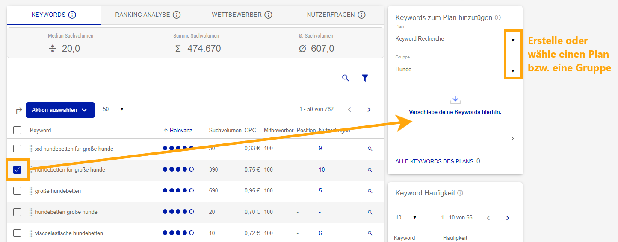Click the keyword drop area text box
The width and height of the screenshot is (618, 242).
[455, 112]
